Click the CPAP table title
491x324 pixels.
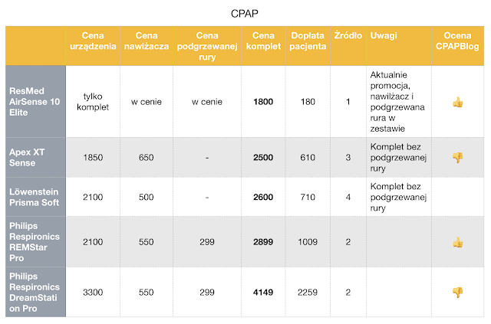[245, 13]
